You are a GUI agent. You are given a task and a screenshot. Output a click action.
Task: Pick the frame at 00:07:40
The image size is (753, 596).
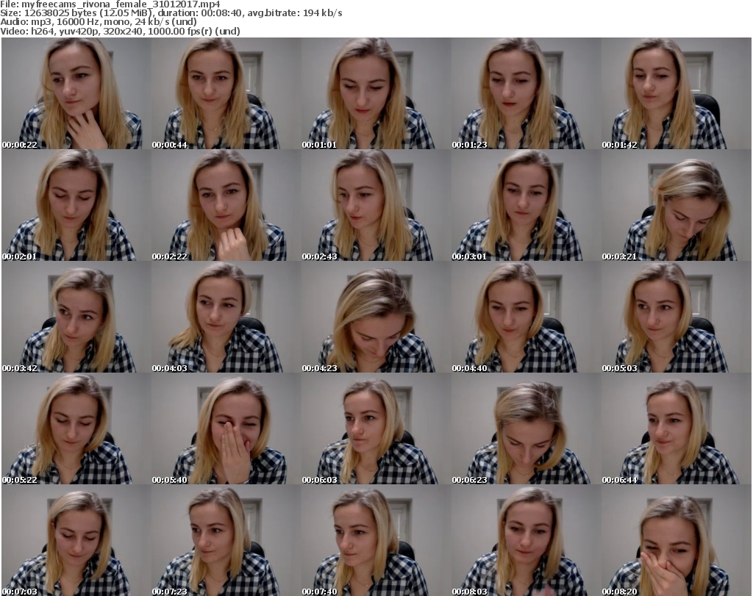point(376,541)
